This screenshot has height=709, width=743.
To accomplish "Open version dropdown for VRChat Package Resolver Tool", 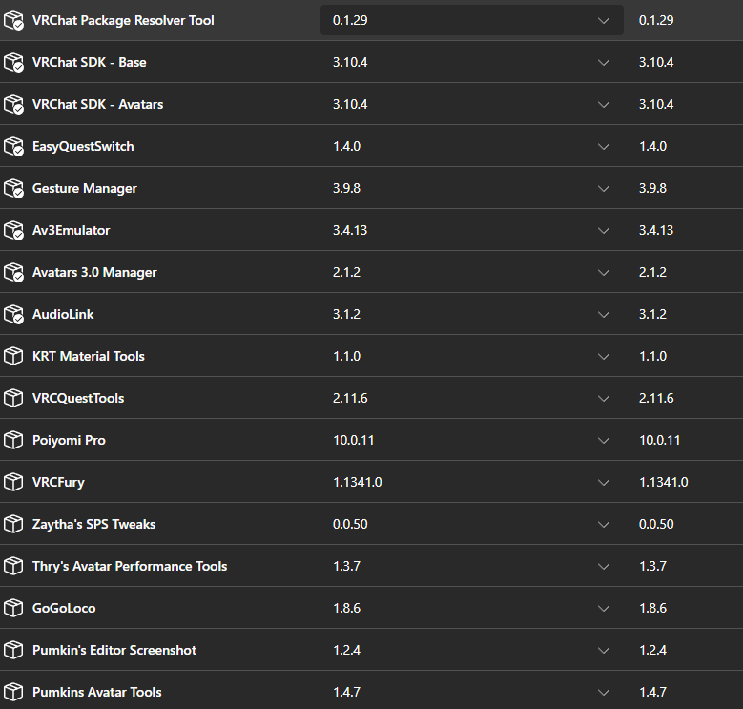I will (x=472, y=20).
